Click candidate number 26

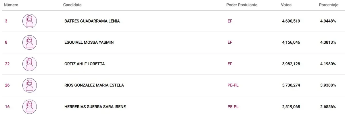point(7,85)
